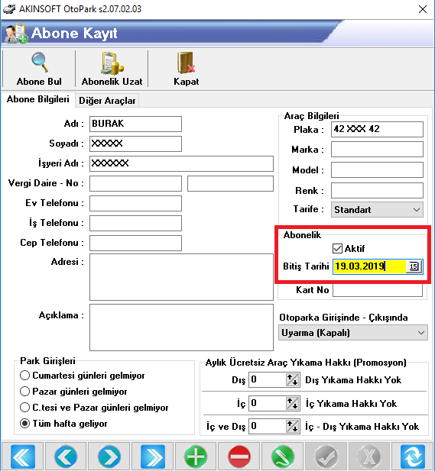Image resolution: width=435 pixels, height=471 pixels.
Task: Select Pazar günleri gelmiyor radio button
Action: point(24,392)
